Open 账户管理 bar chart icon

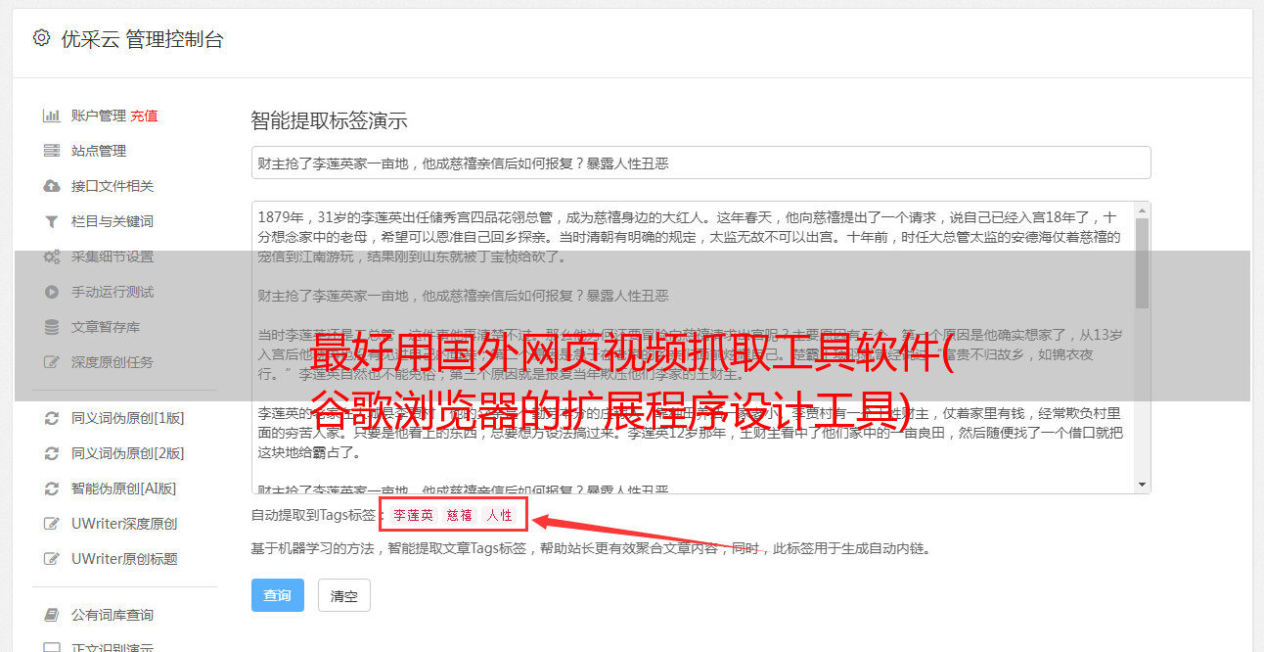(52, 116)
